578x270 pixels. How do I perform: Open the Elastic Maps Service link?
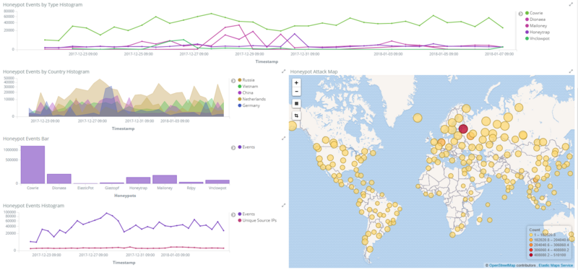[x=556, y=265]
